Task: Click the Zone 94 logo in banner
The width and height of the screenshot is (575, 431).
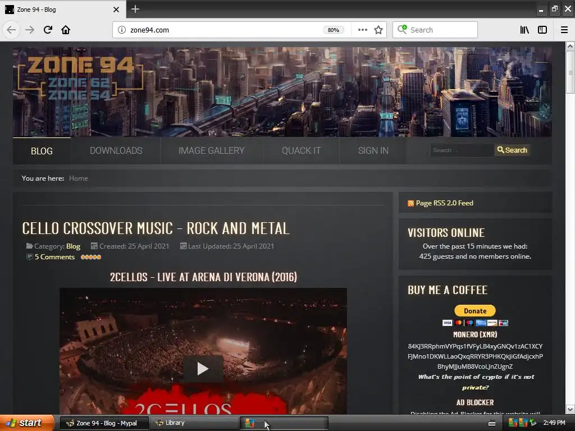Action: (x=80, y=77)
